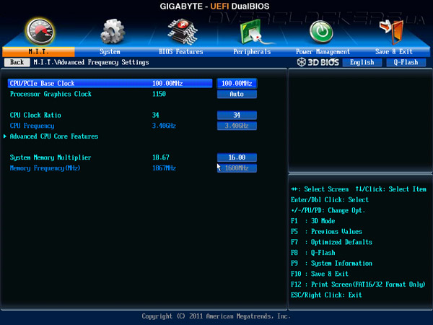
Task: Click the BIOS Features chip icon
Action: [x=183, y=31]
